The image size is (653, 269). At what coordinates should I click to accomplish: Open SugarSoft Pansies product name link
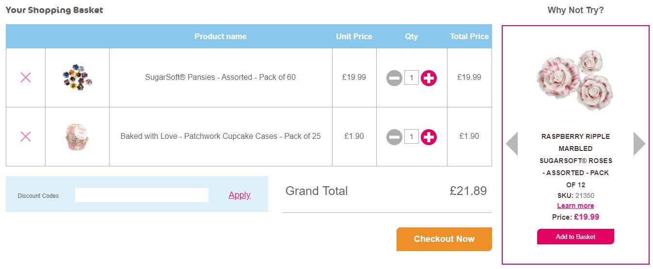[x=220, y=77]
